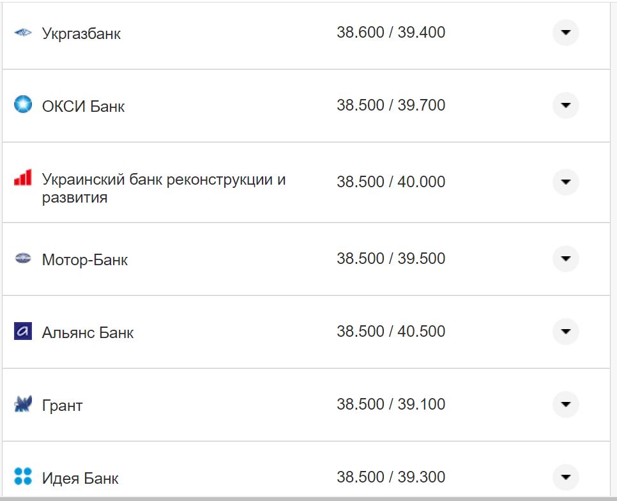Image resolution: width=617 pixels, height=501 pixels.
Task: Click the Грант bank logo
Action: click(23, 404)
